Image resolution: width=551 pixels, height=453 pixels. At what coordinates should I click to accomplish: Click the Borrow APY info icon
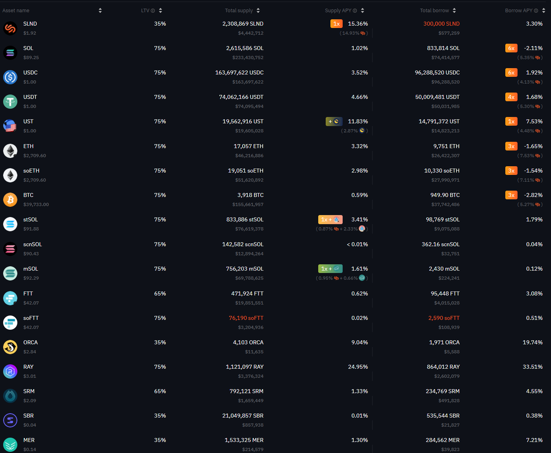536,11
